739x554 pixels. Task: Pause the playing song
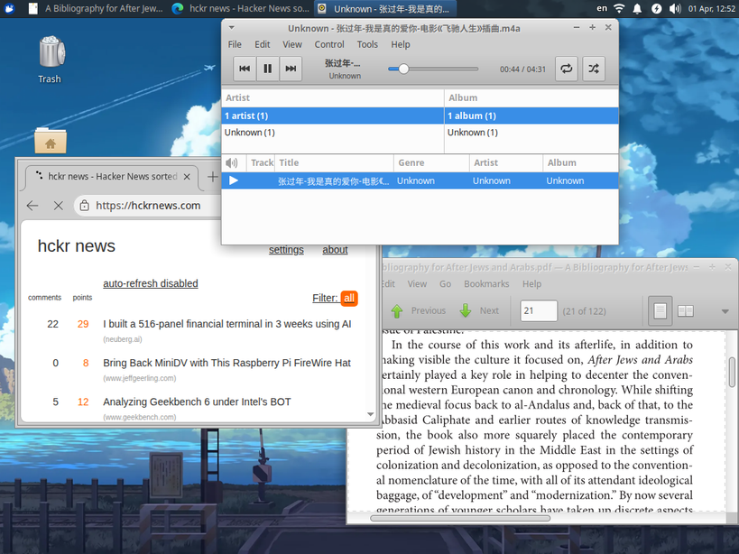pos(268,69)
